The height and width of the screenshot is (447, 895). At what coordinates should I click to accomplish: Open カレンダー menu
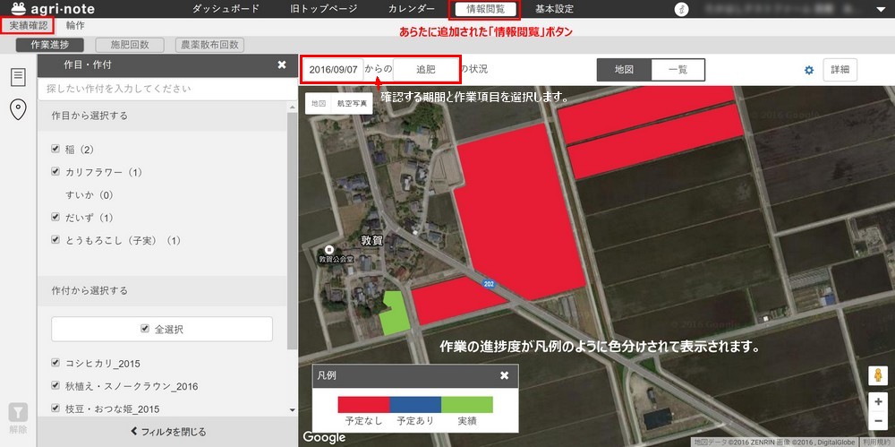pos(411,9)
